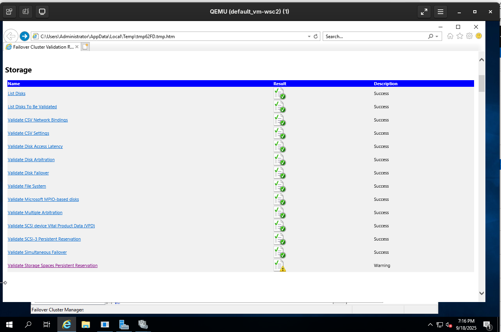Click the network icon in system tray

point(440,324)
